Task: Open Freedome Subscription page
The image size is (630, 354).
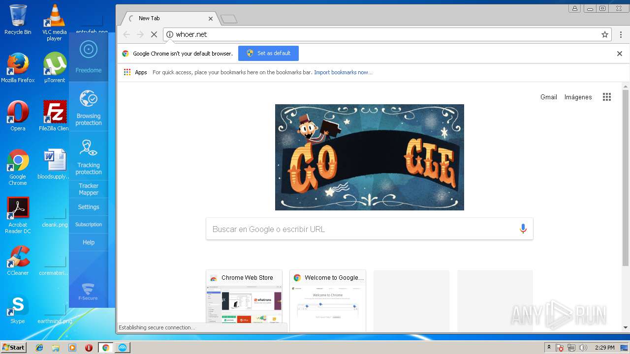Action: coord(89,225)
